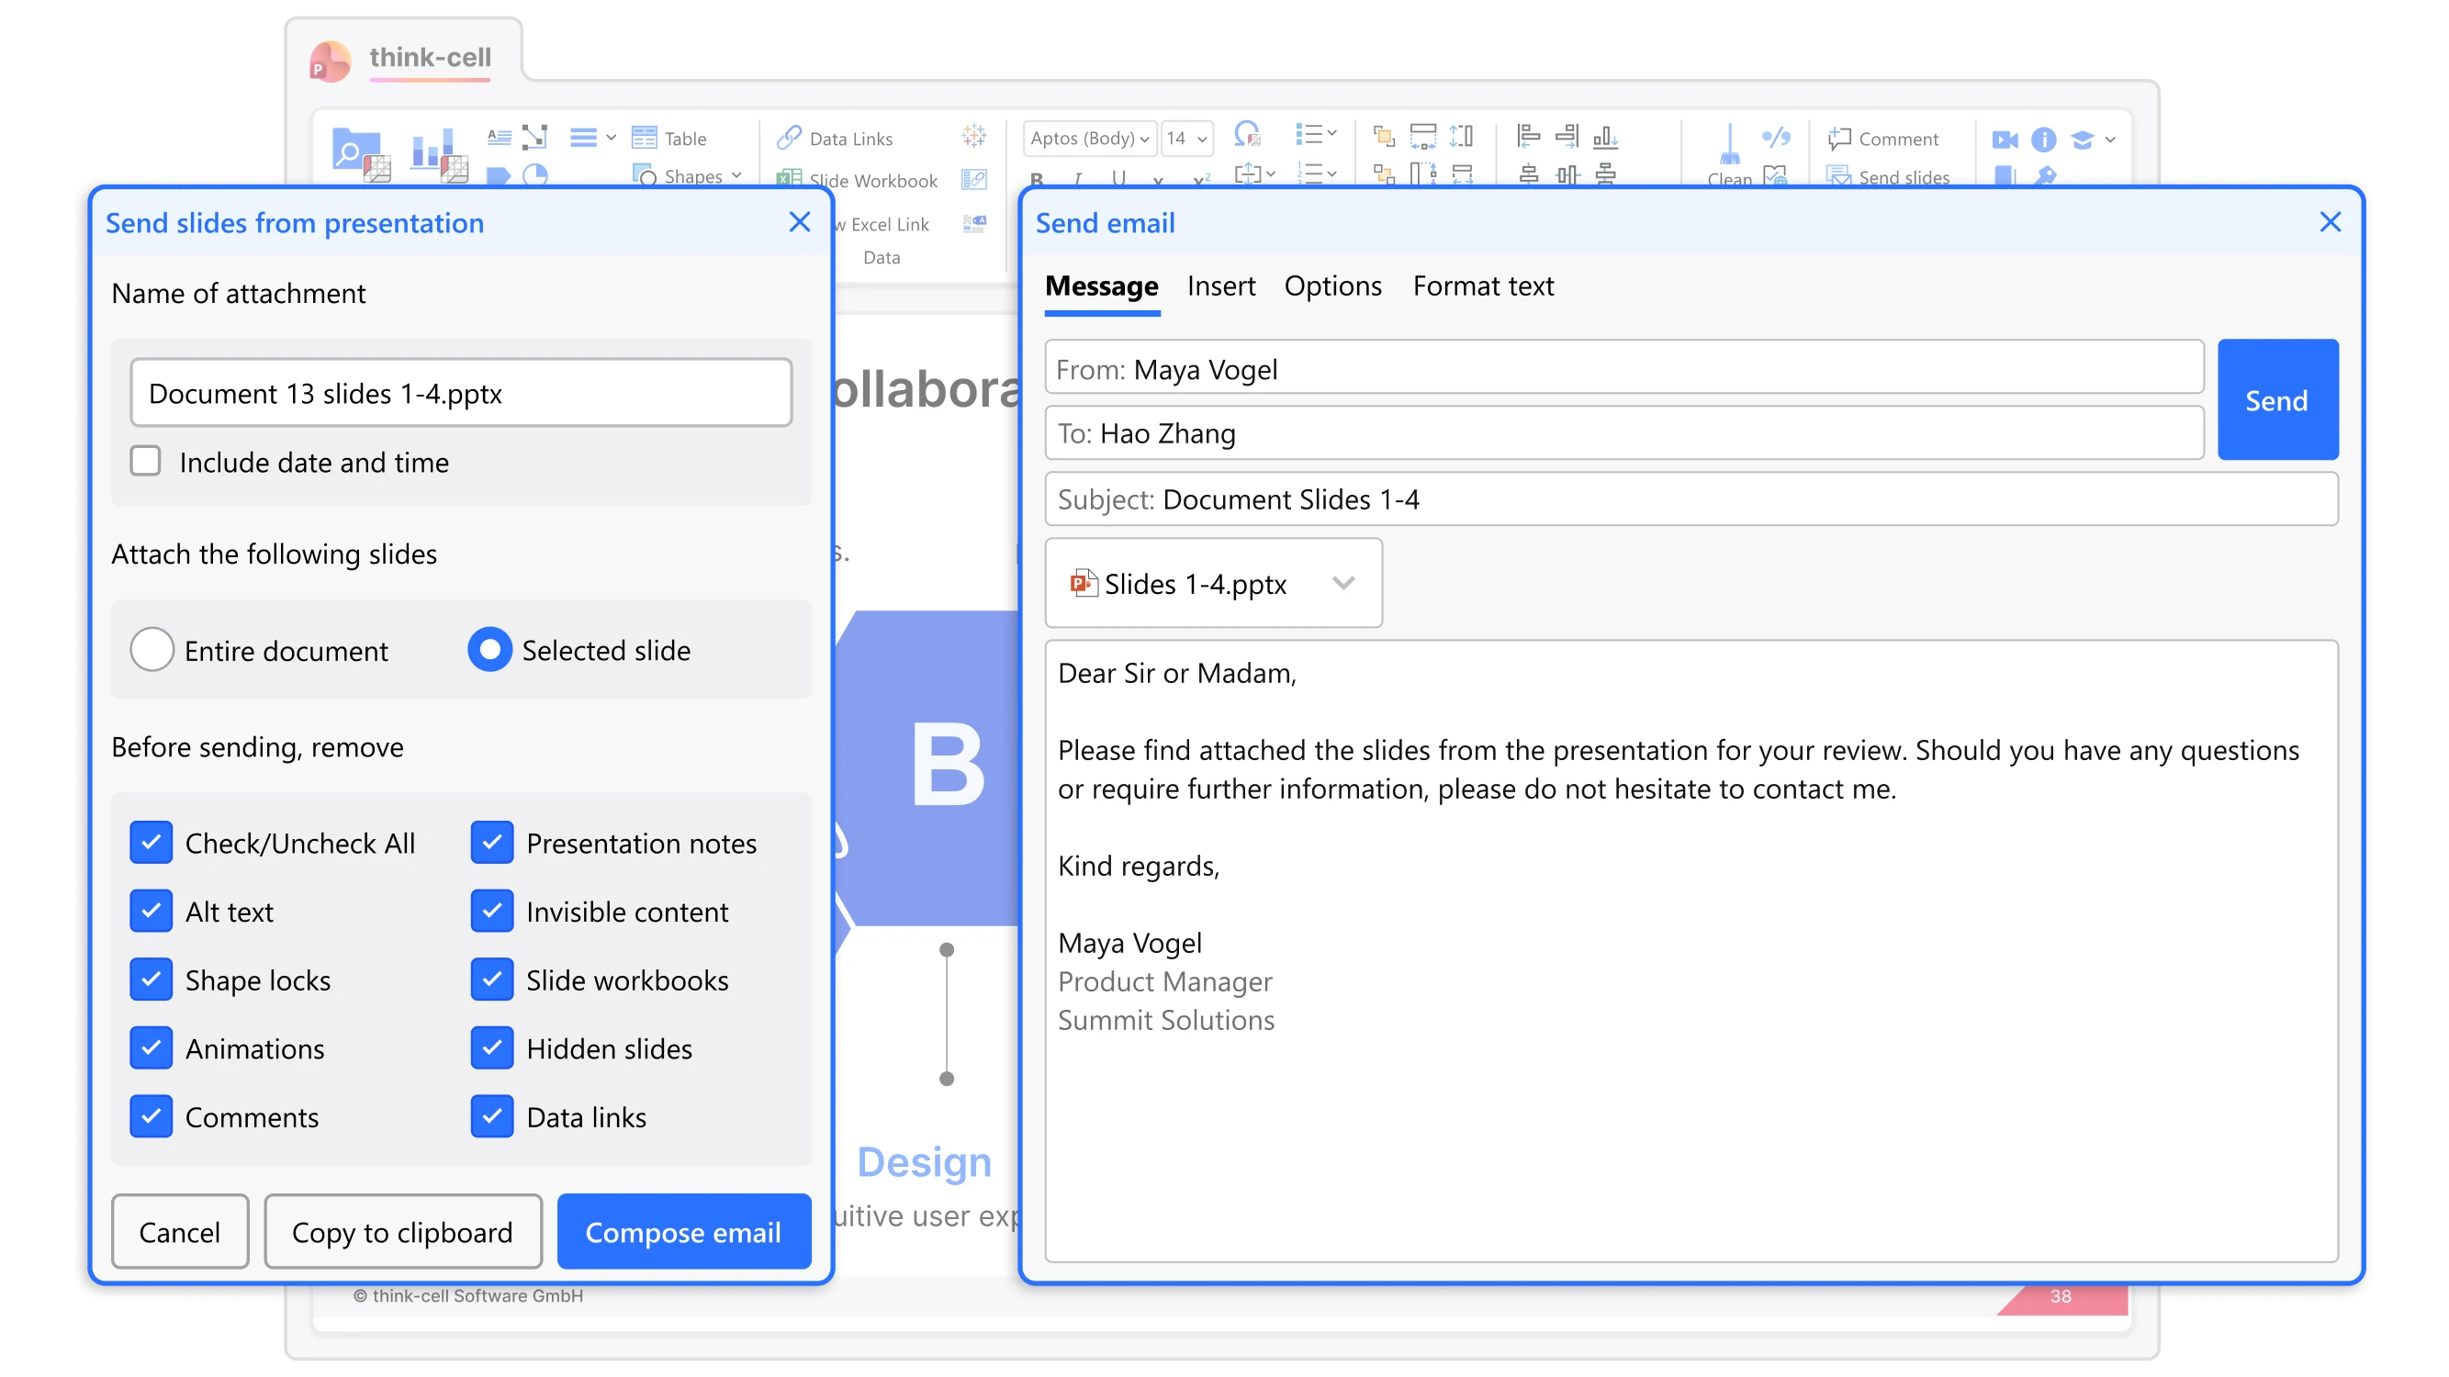Click the Copy to clipboard button

point(402,1232)
